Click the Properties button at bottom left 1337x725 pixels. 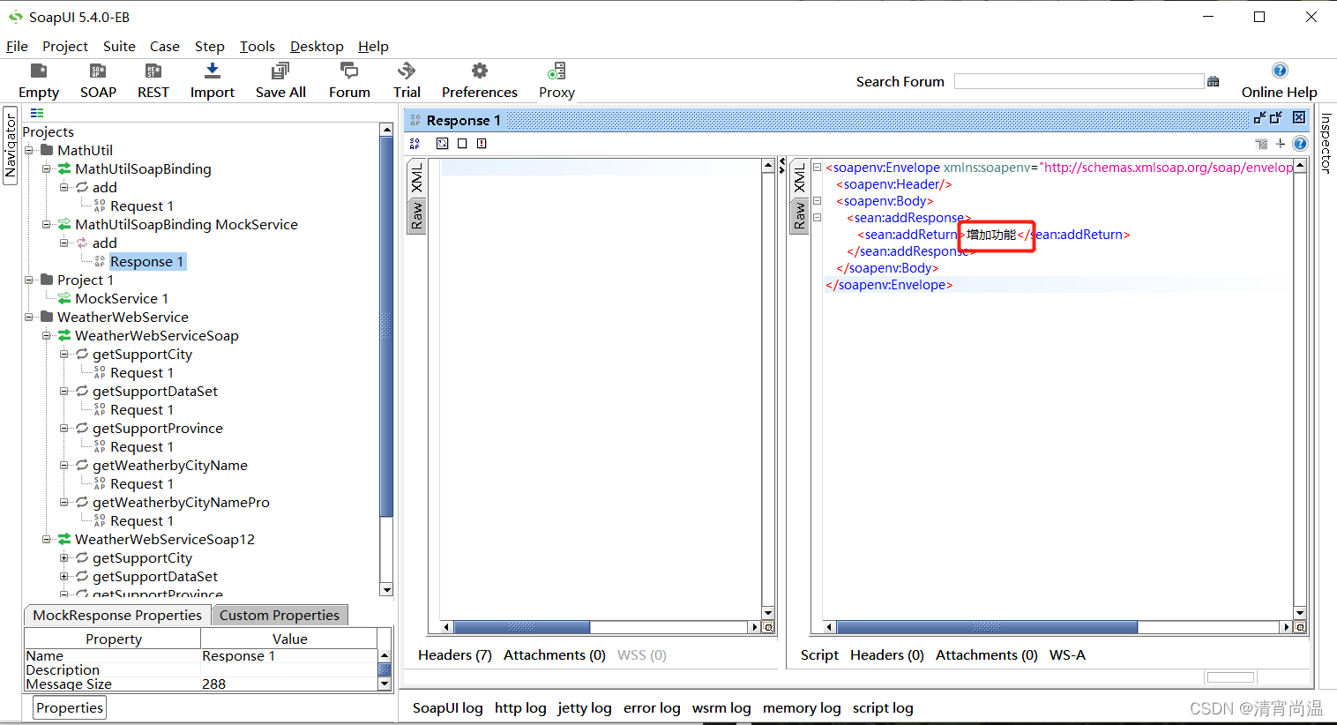[x=69, y=706]
